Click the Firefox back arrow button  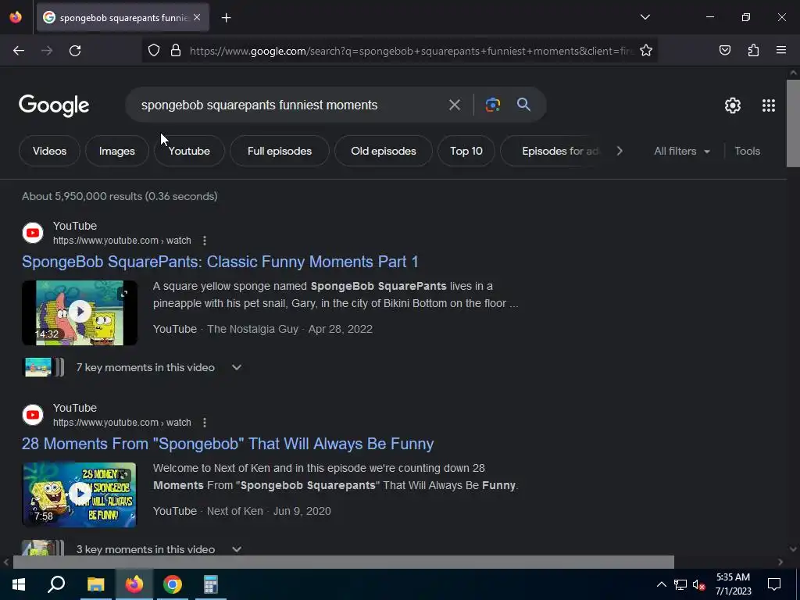tap(19, 51)
